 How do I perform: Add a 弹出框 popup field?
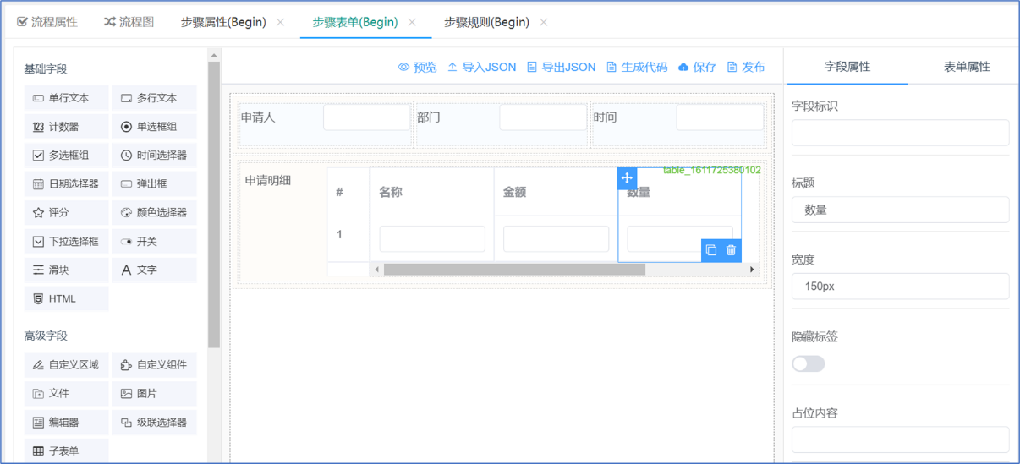(155, 184)
